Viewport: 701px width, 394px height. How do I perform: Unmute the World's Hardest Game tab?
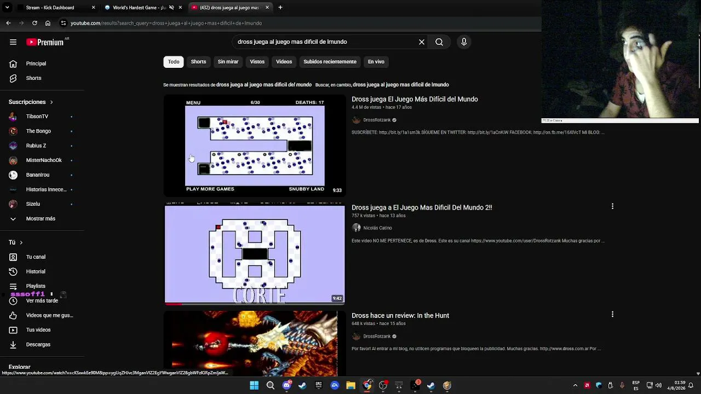[171, 8]
